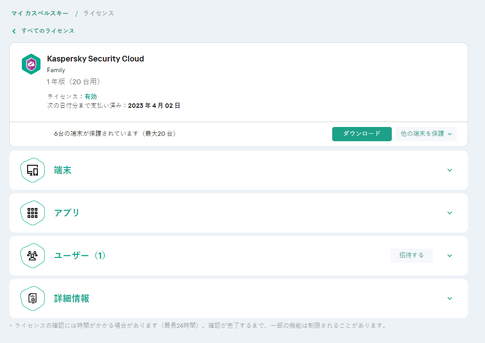
Task: Click the 詳細情報 certificate icon
Action: (x=33, y=298)
